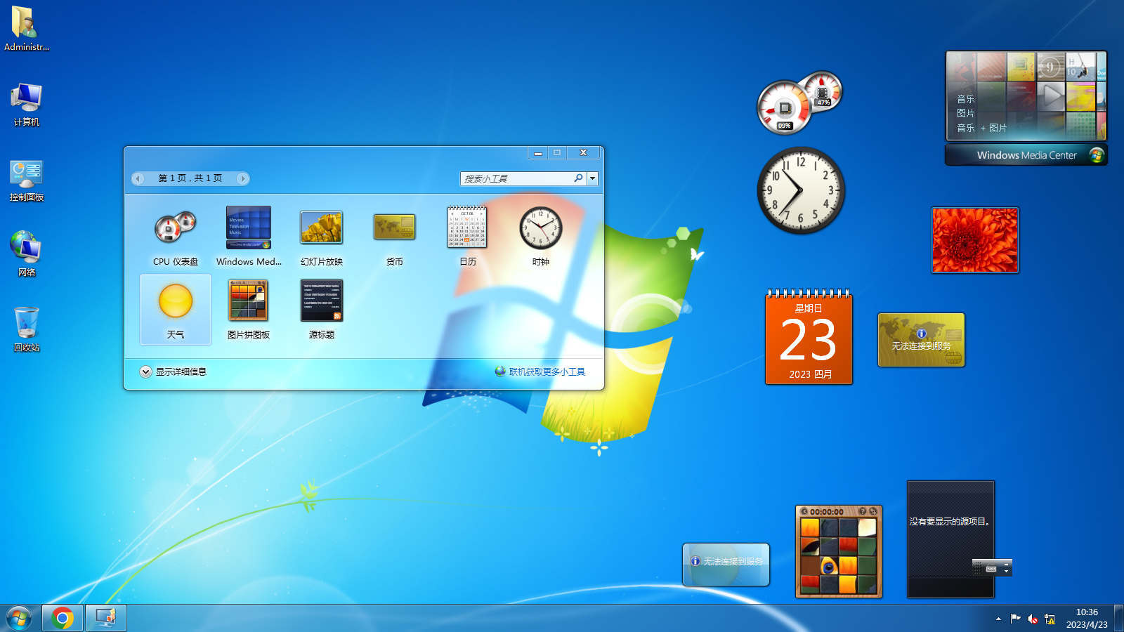This screenshot has width=1124, height=632.
Task: Pick the 货币 currency gadget icon
Action: [395, 228]
